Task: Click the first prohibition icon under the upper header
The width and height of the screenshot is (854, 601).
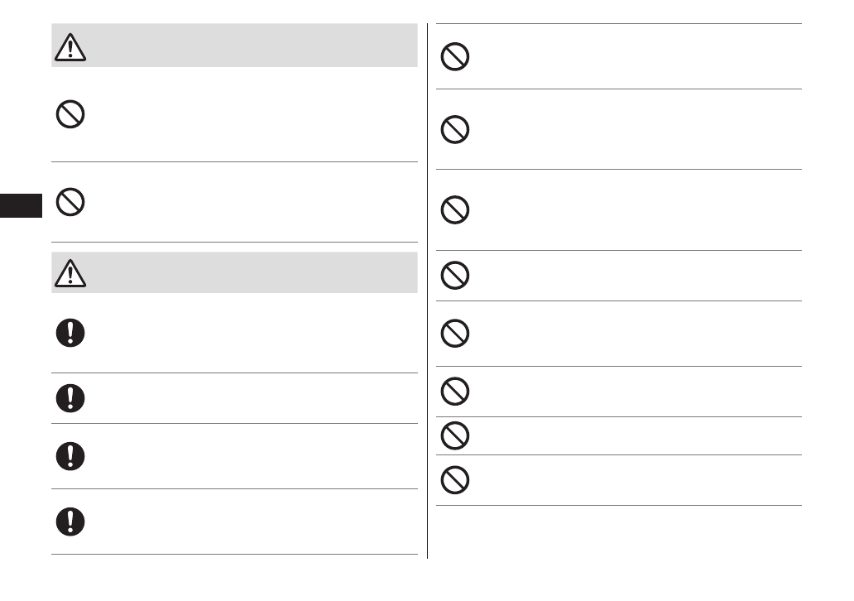Action: coord(70,114)
